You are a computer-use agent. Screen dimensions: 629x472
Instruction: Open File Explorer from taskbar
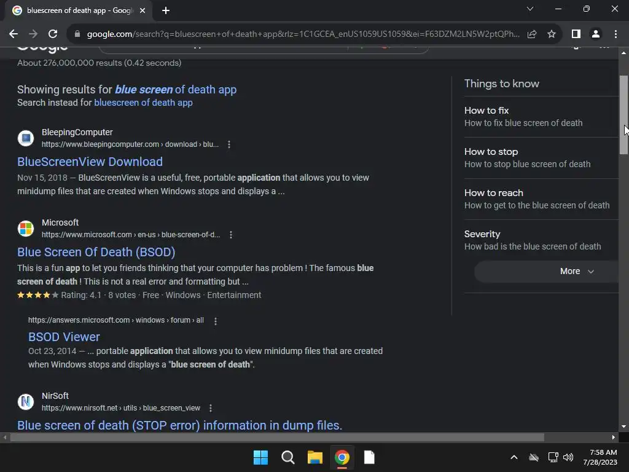coord(315,457)
